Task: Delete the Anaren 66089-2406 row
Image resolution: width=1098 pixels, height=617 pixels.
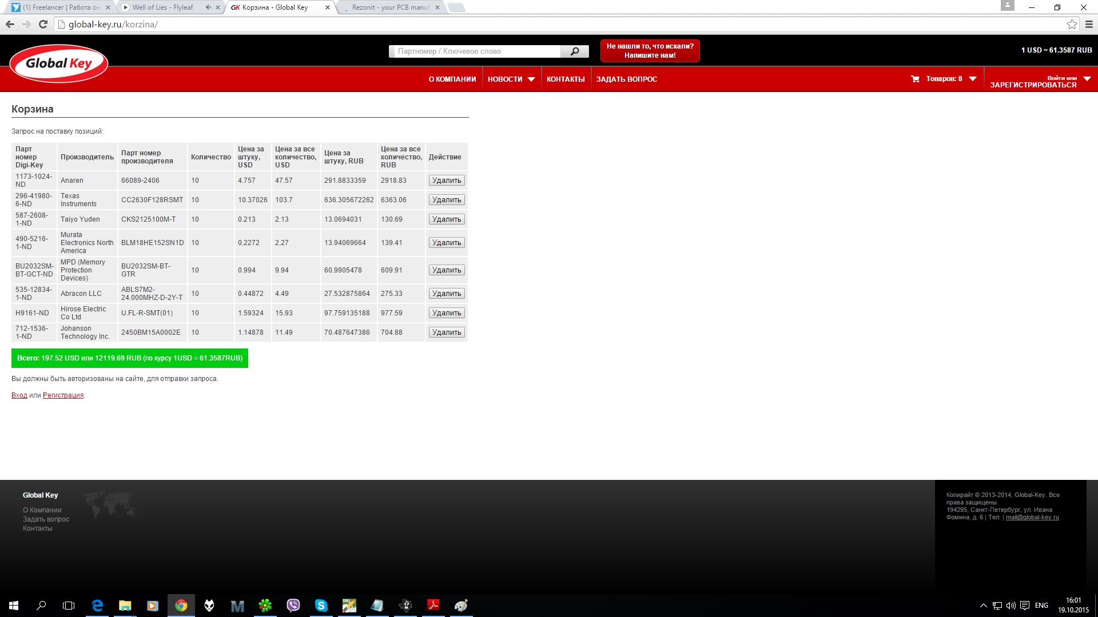Action: (x=447, y=181)
